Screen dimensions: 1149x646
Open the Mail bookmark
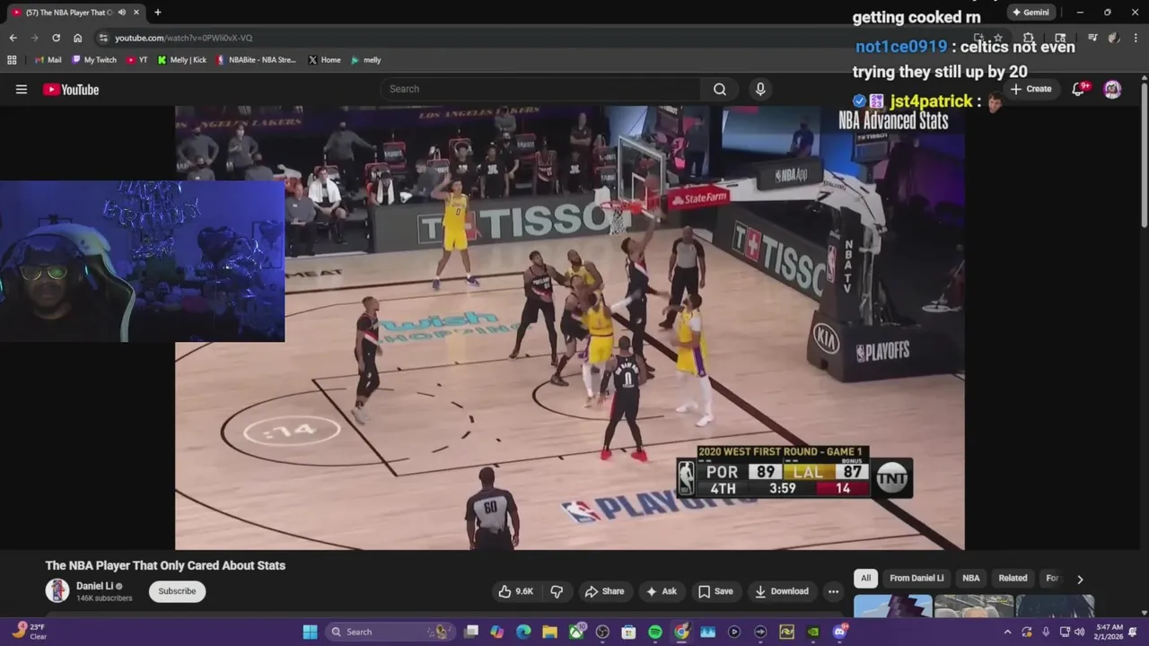(x=48, y=60)
